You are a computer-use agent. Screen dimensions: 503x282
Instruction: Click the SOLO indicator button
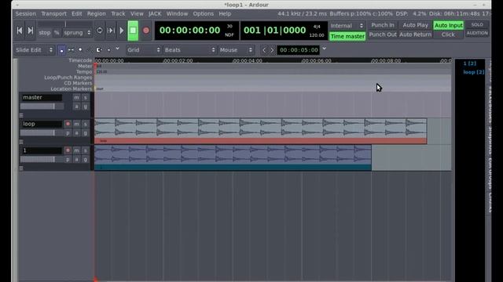pos(477,24)
